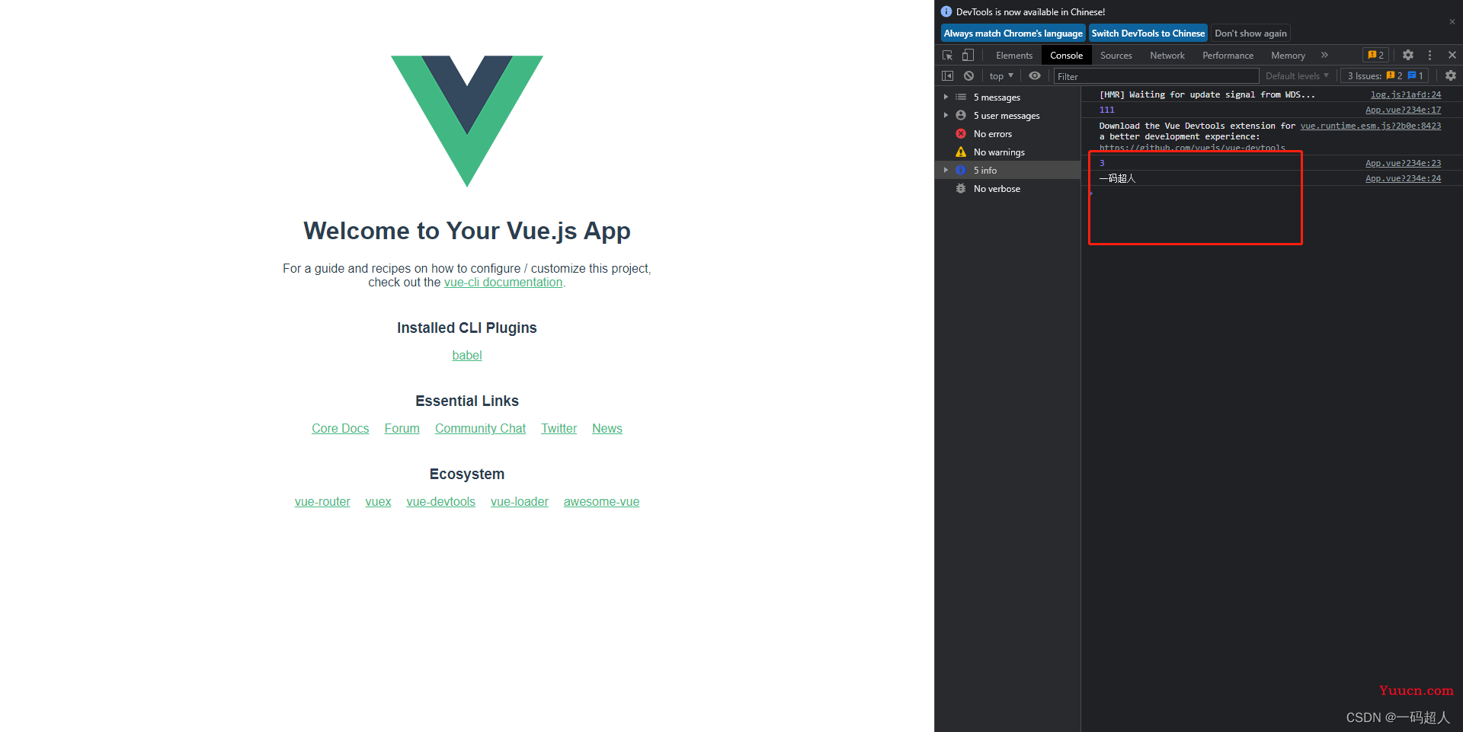Click the console output 一码超人
Viewport: 1463px width, 732px height.
(x=1117, y=178)
